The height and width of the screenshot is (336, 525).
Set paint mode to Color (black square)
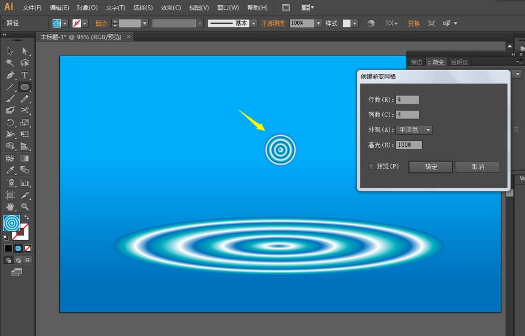tap(8, 248)
